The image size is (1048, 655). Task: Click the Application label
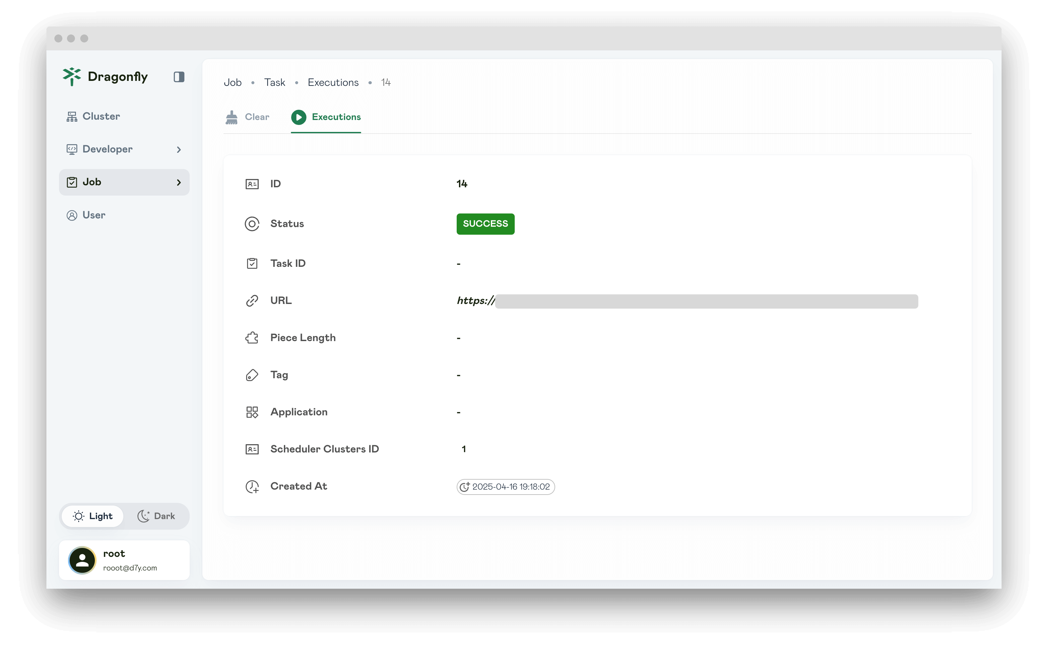click(298, 412)
